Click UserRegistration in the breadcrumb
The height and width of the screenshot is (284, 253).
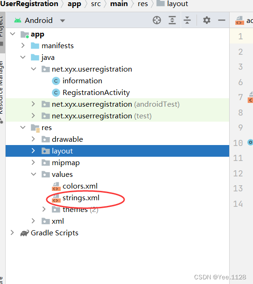pyautogui.click(x=29, y=4)
